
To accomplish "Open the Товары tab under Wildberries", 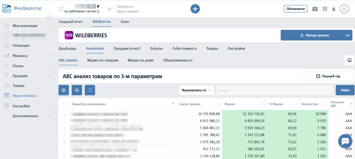I will pyautogui.click(x=212, y=48).
